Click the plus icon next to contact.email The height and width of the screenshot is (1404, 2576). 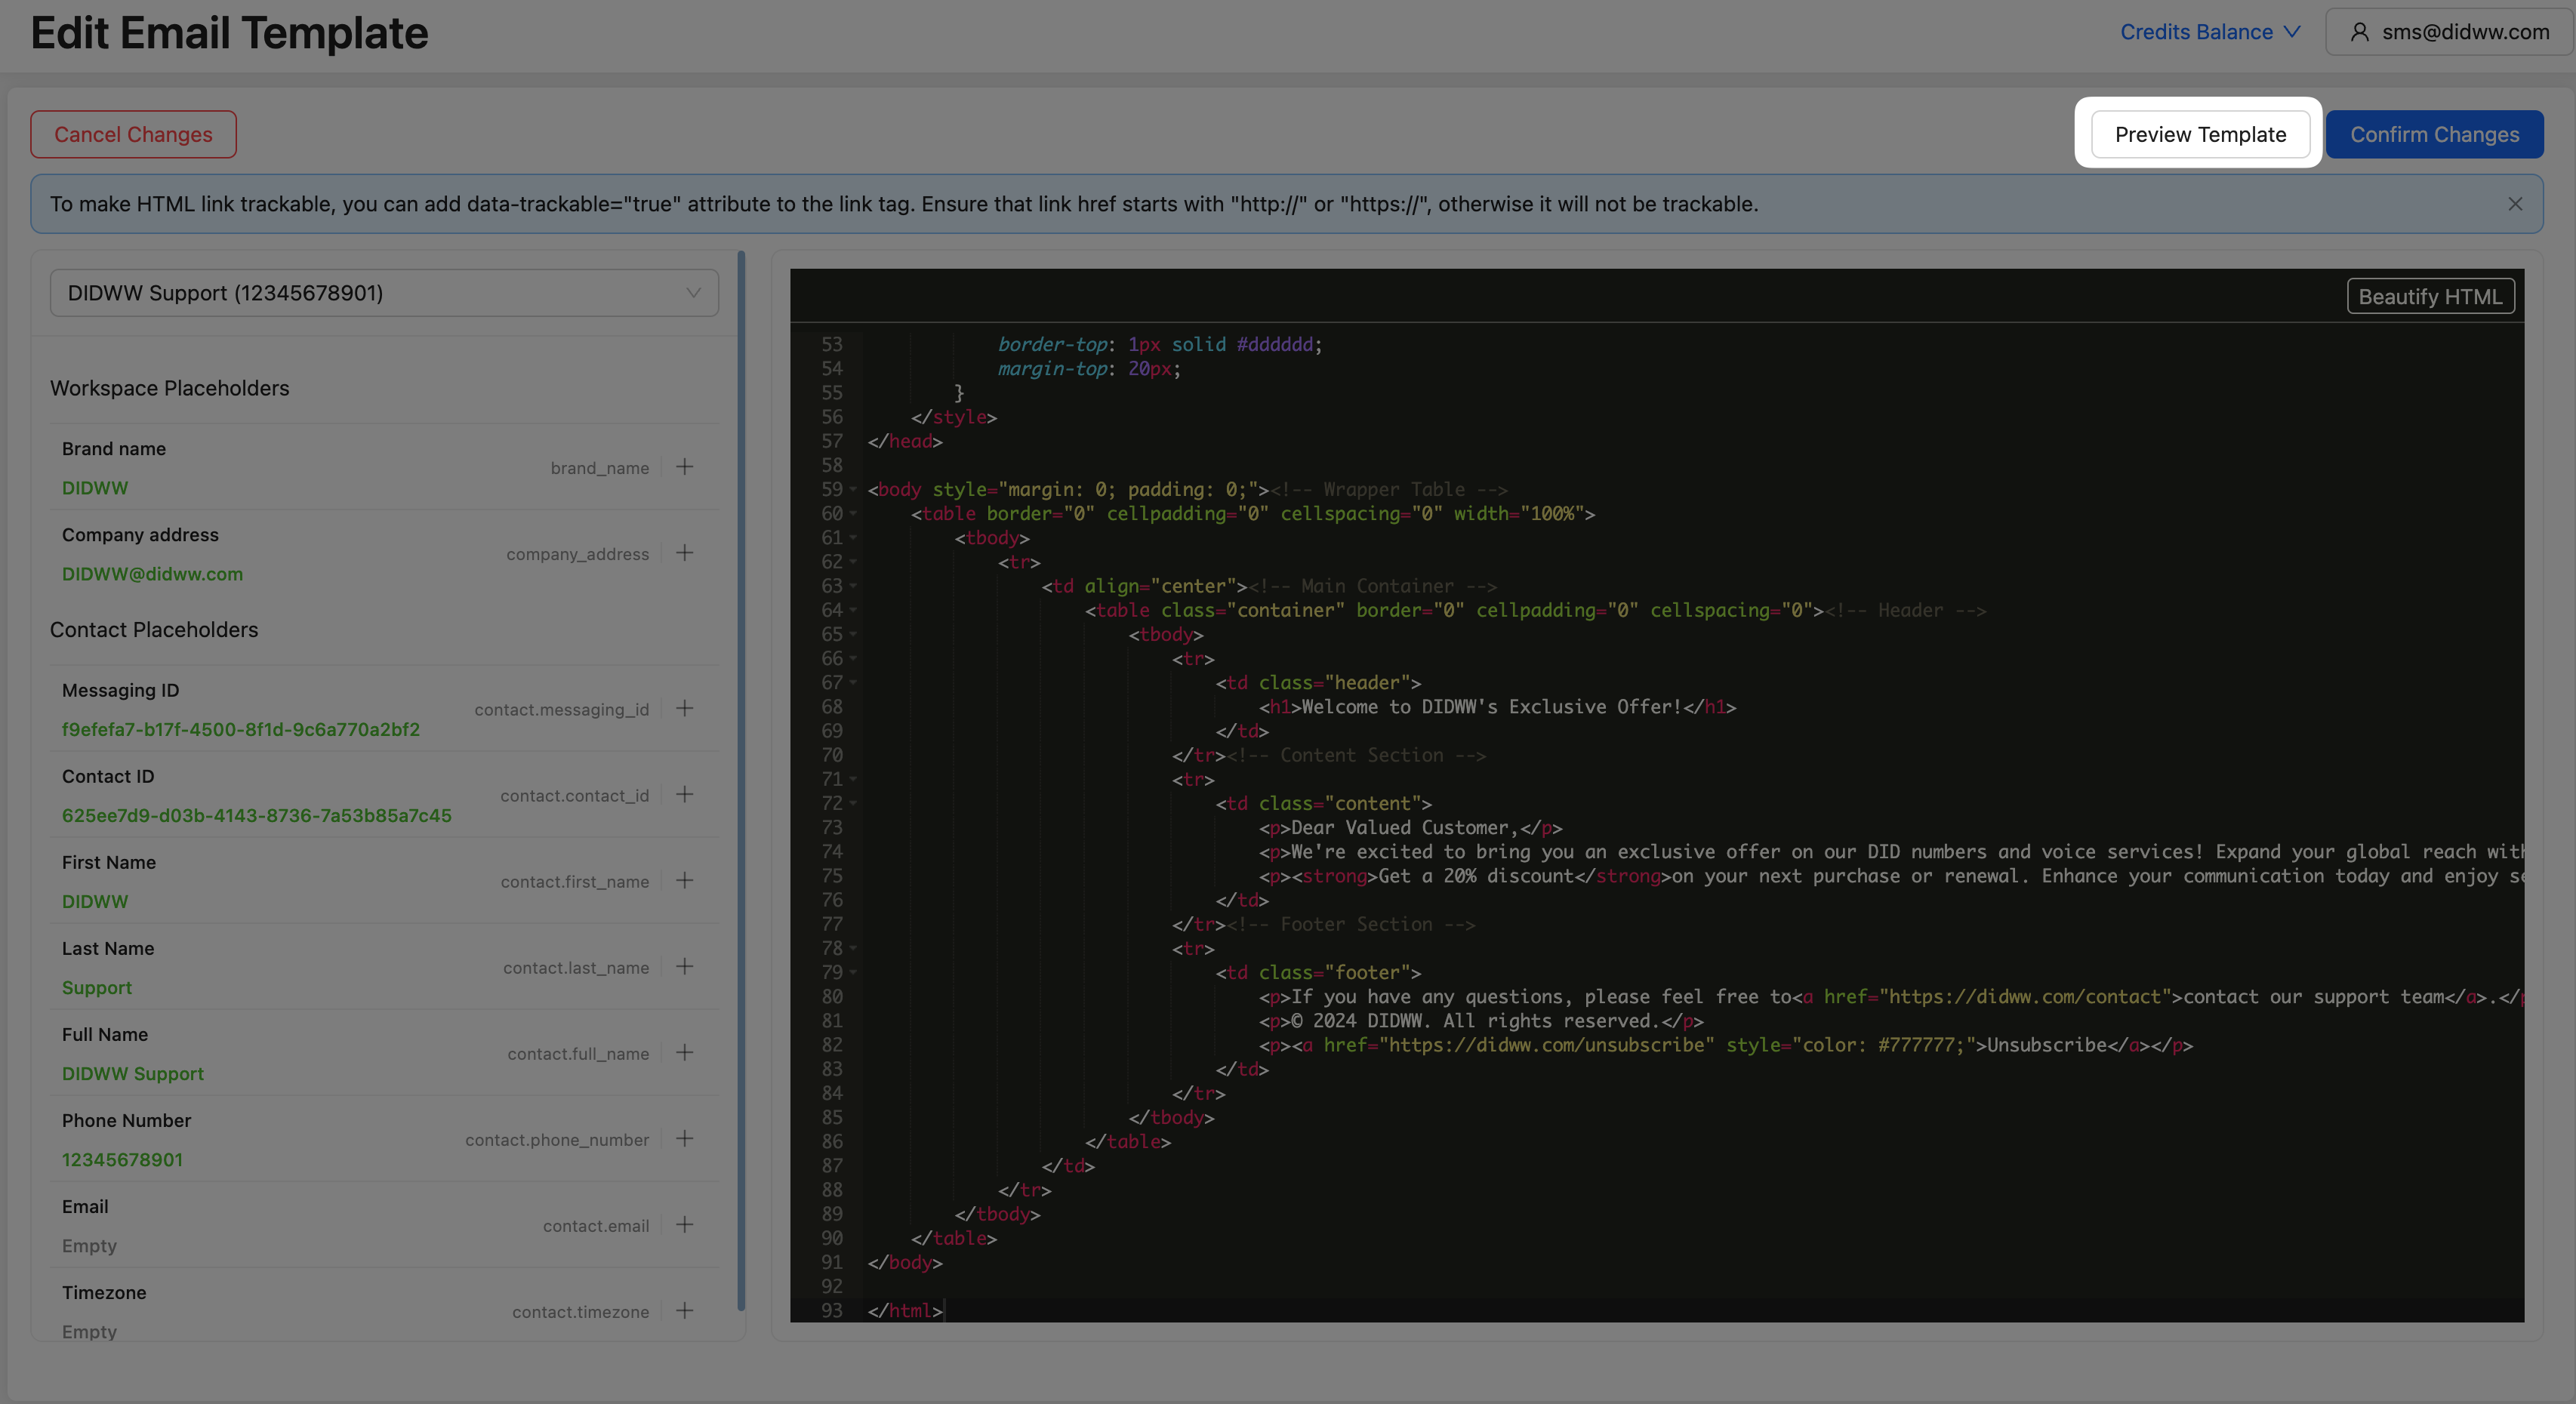(684, 1224)
